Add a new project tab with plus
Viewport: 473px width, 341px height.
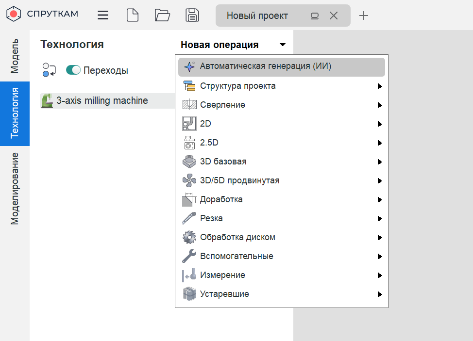point(364,16)
